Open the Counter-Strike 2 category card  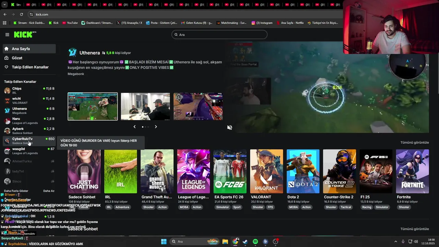click(340, 171)
